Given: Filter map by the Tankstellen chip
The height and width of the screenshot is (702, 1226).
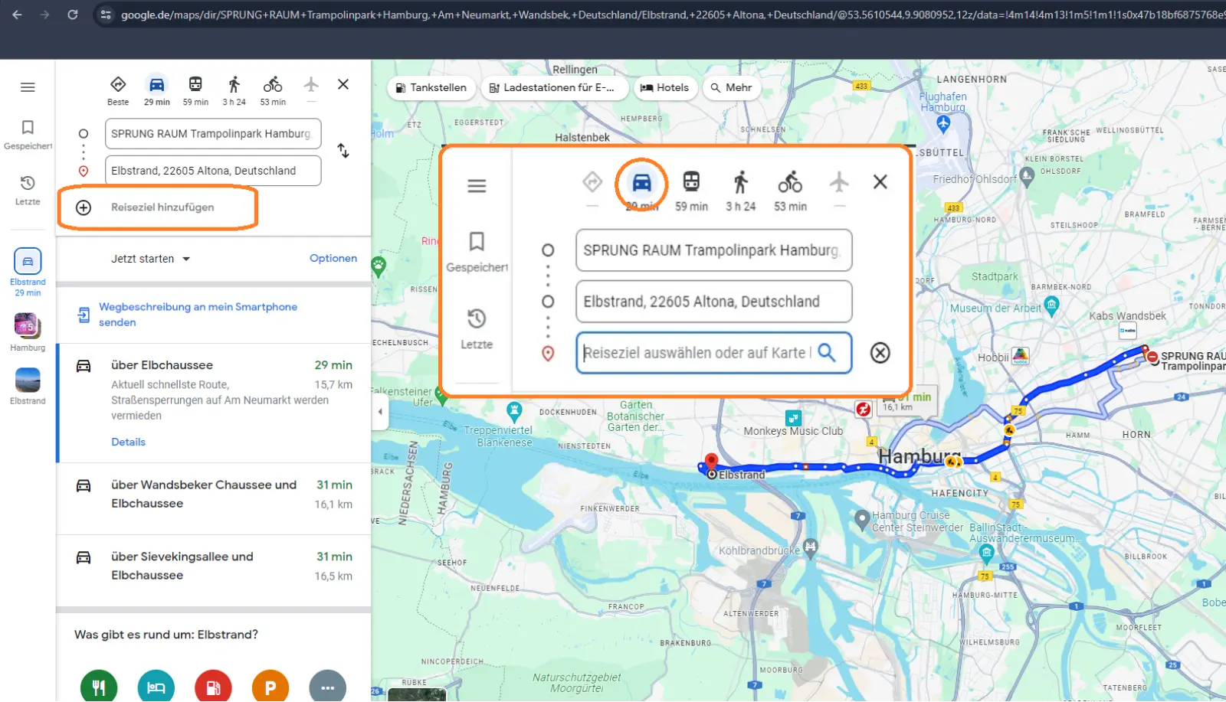Looking at the screenshot, I should point(431,88).
